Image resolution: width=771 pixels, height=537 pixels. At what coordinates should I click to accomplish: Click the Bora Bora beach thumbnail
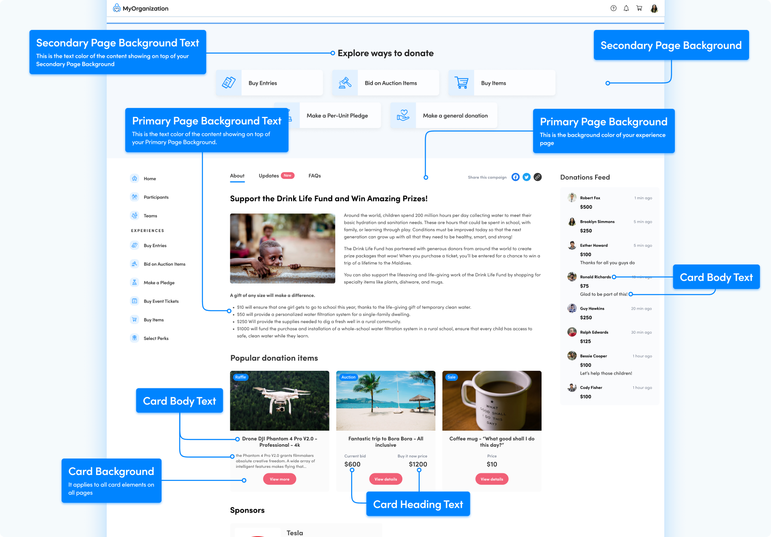coord(386,401)
